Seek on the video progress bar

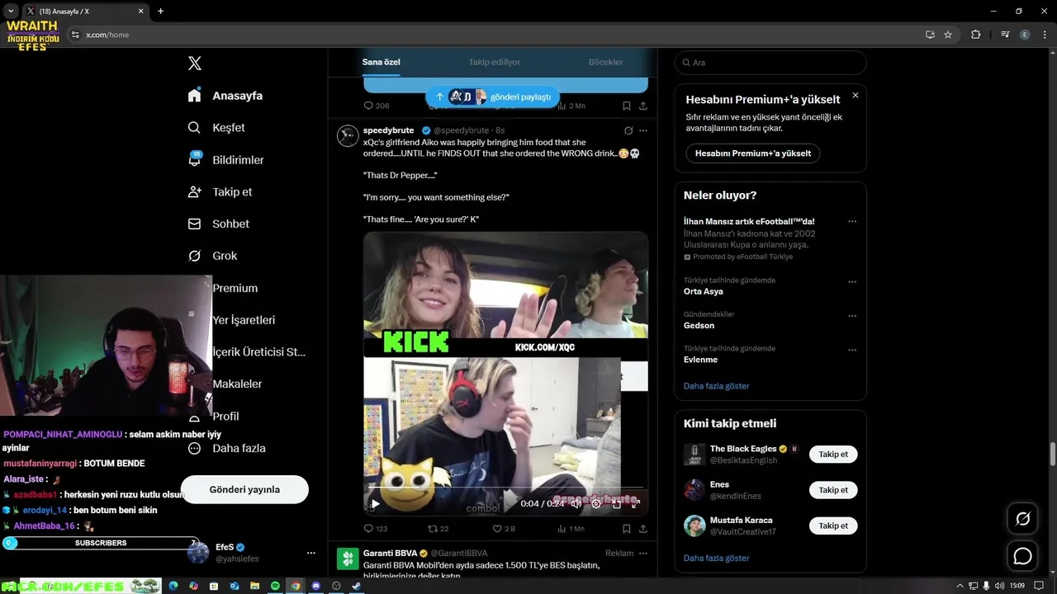click(505, 488)
